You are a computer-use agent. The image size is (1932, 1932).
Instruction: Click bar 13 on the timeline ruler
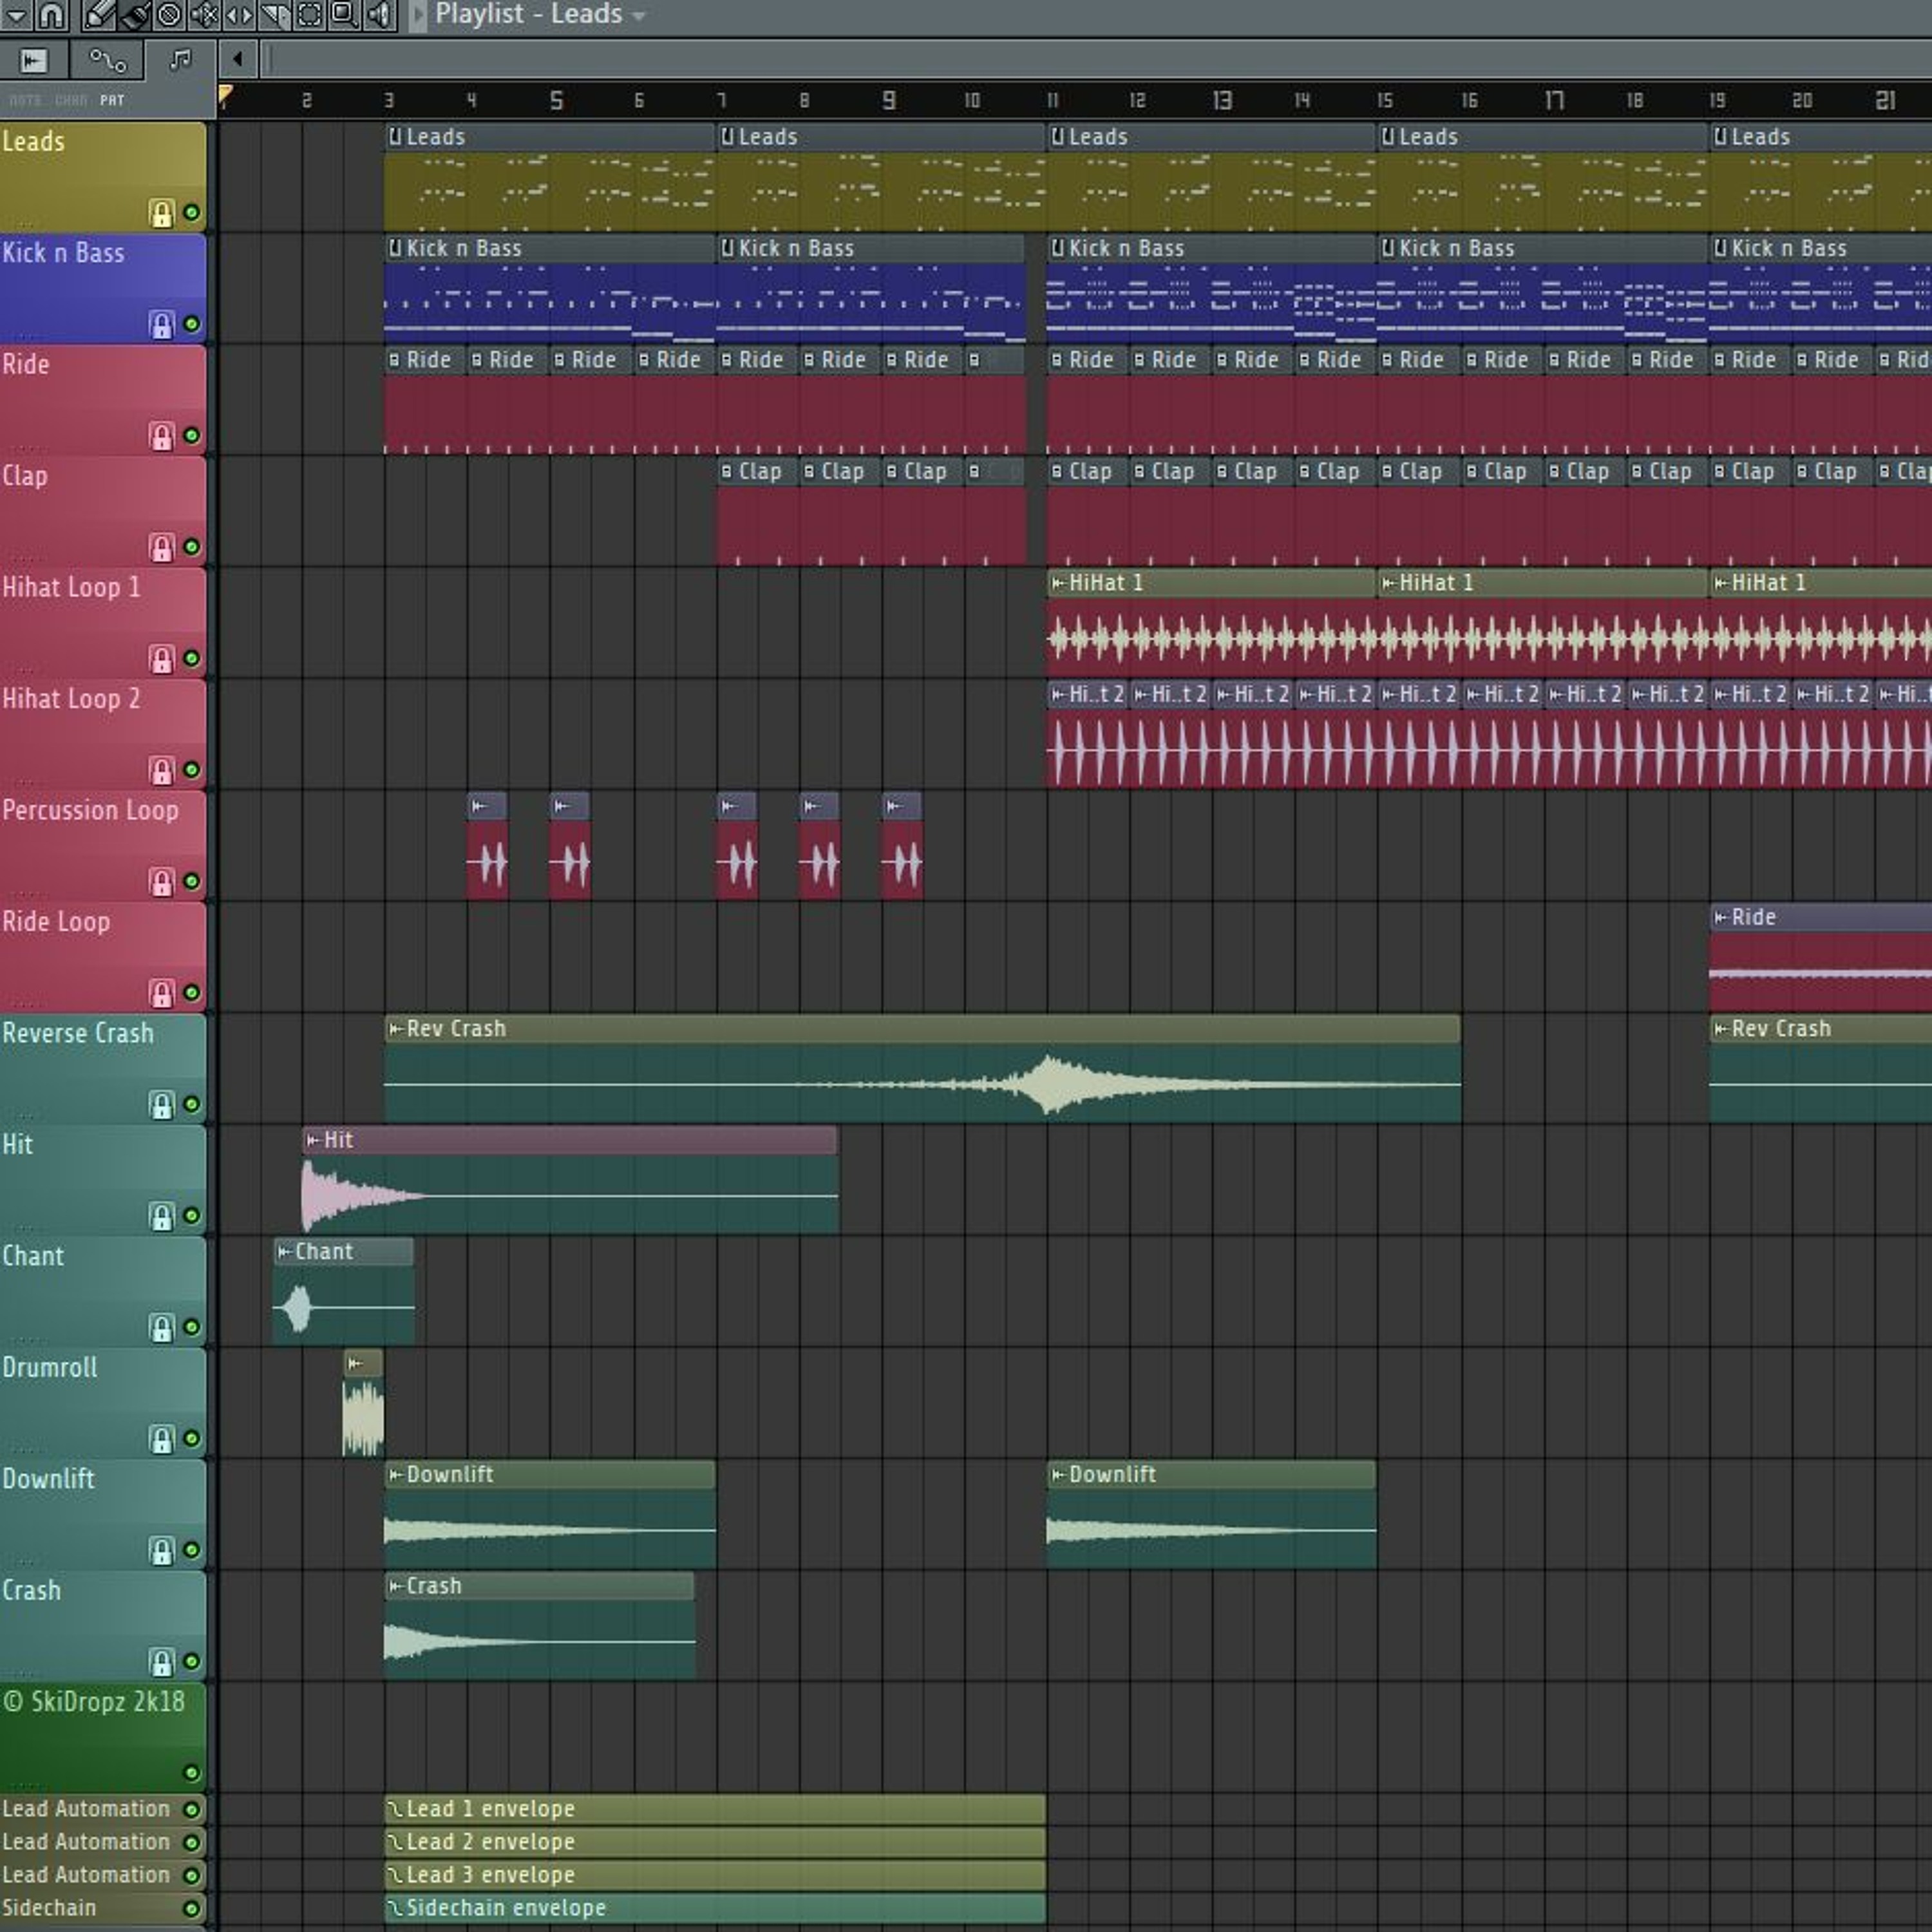(x=1222, y=100)
